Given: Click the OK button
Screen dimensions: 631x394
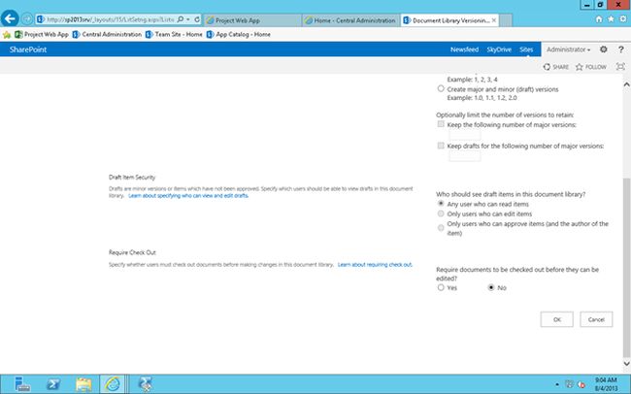Looking at the screenshot, I should click(556, 319).
